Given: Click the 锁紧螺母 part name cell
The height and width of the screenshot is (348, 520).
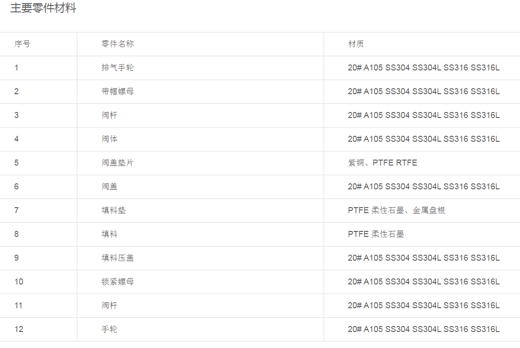Looking at the screenshot, I should [x=118, y=282].
